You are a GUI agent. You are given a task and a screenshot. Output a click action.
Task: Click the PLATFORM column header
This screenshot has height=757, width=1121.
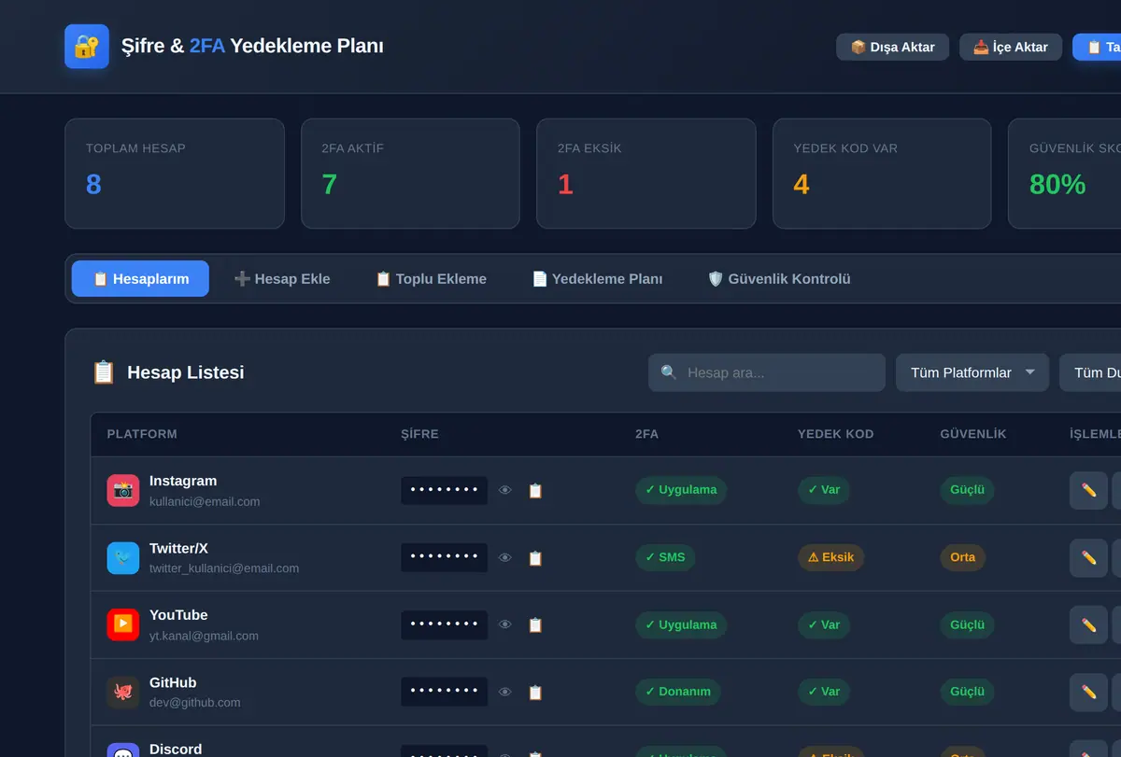point(142,434)
